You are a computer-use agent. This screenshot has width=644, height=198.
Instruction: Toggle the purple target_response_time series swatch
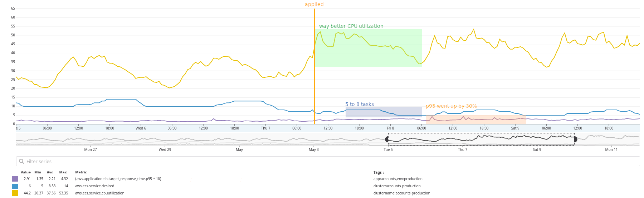(15, 179)
